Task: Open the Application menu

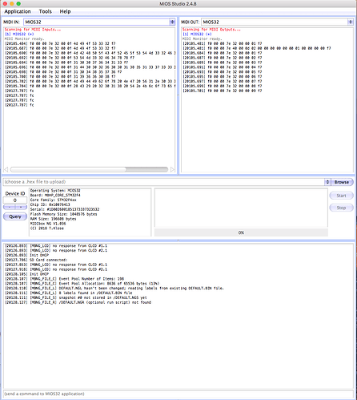Action: coord(18,11)
